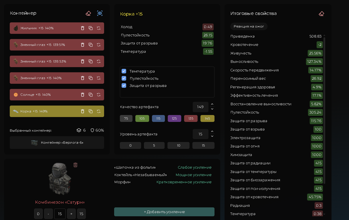This screenshot has width=349, height=220.
Task: Set quality to the green 105 preset
Action: click(x=142, y=118)
